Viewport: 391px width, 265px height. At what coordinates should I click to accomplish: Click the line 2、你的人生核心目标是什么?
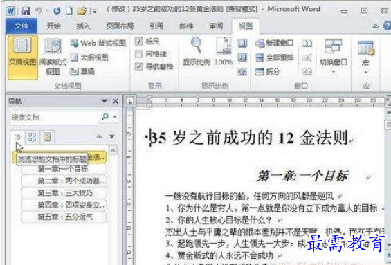[219, 220]
